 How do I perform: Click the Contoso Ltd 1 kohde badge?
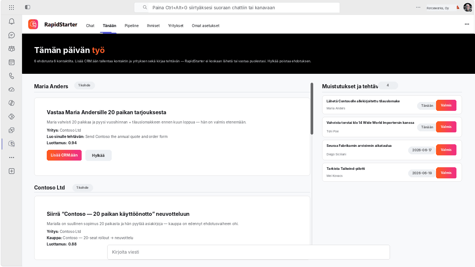pos(82,188)
